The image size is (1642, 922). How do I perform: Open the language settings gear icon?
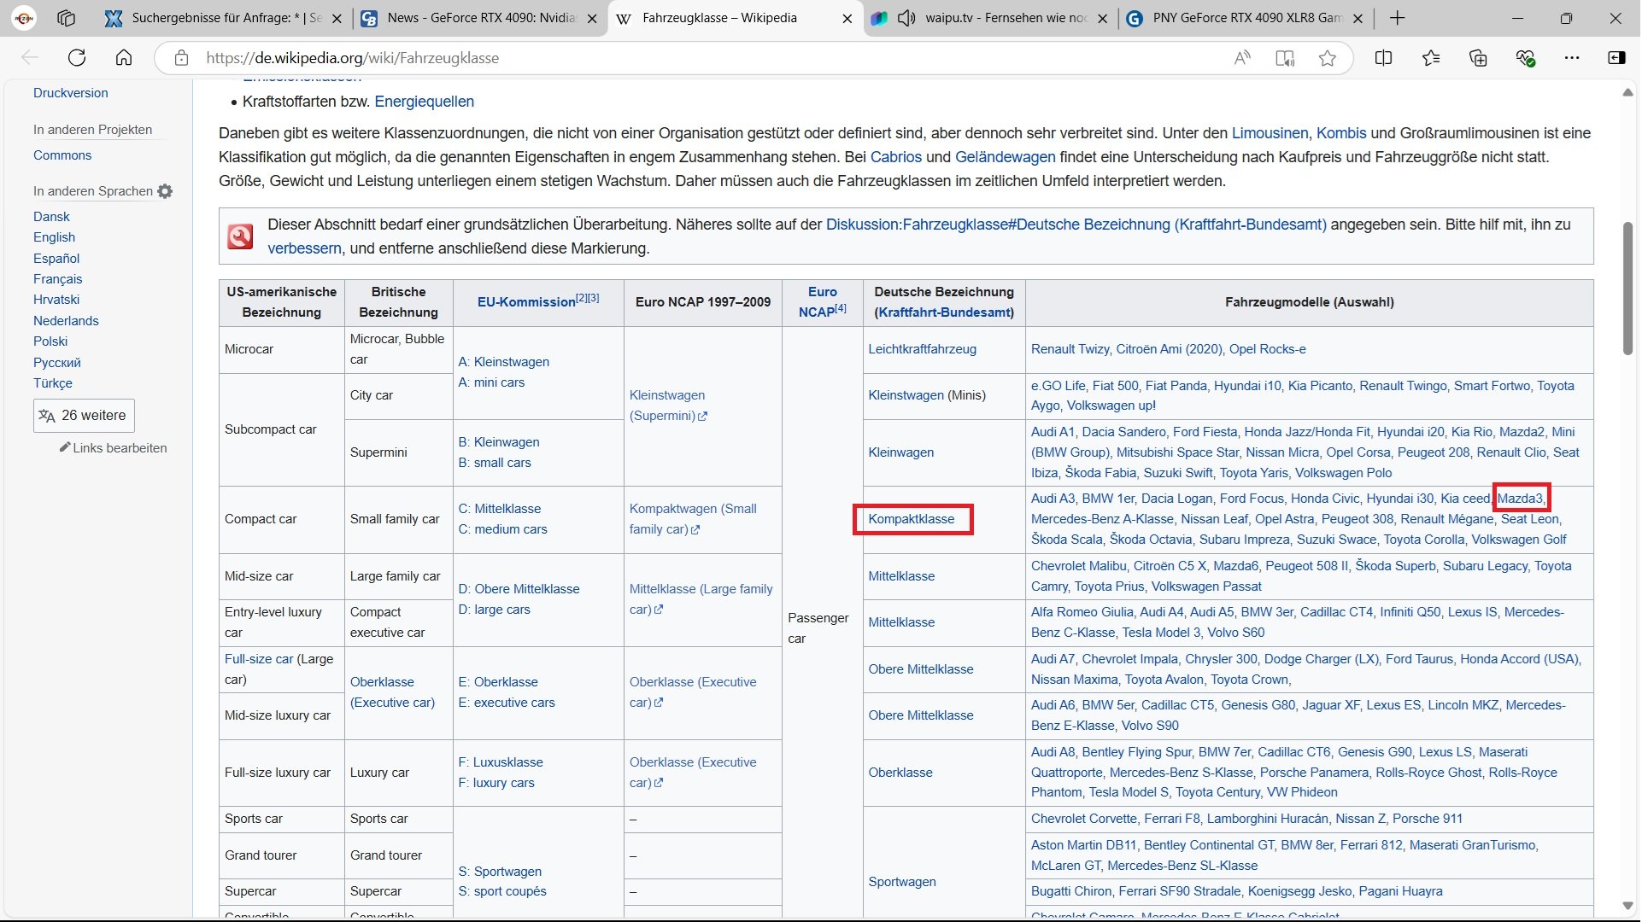(x=165, y=191)
